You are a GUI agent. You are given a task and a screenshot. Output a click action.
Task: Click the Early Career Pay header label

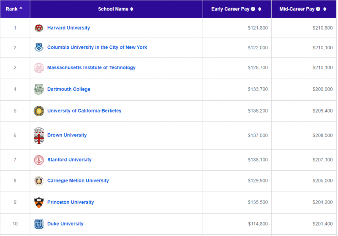(230, 9)
